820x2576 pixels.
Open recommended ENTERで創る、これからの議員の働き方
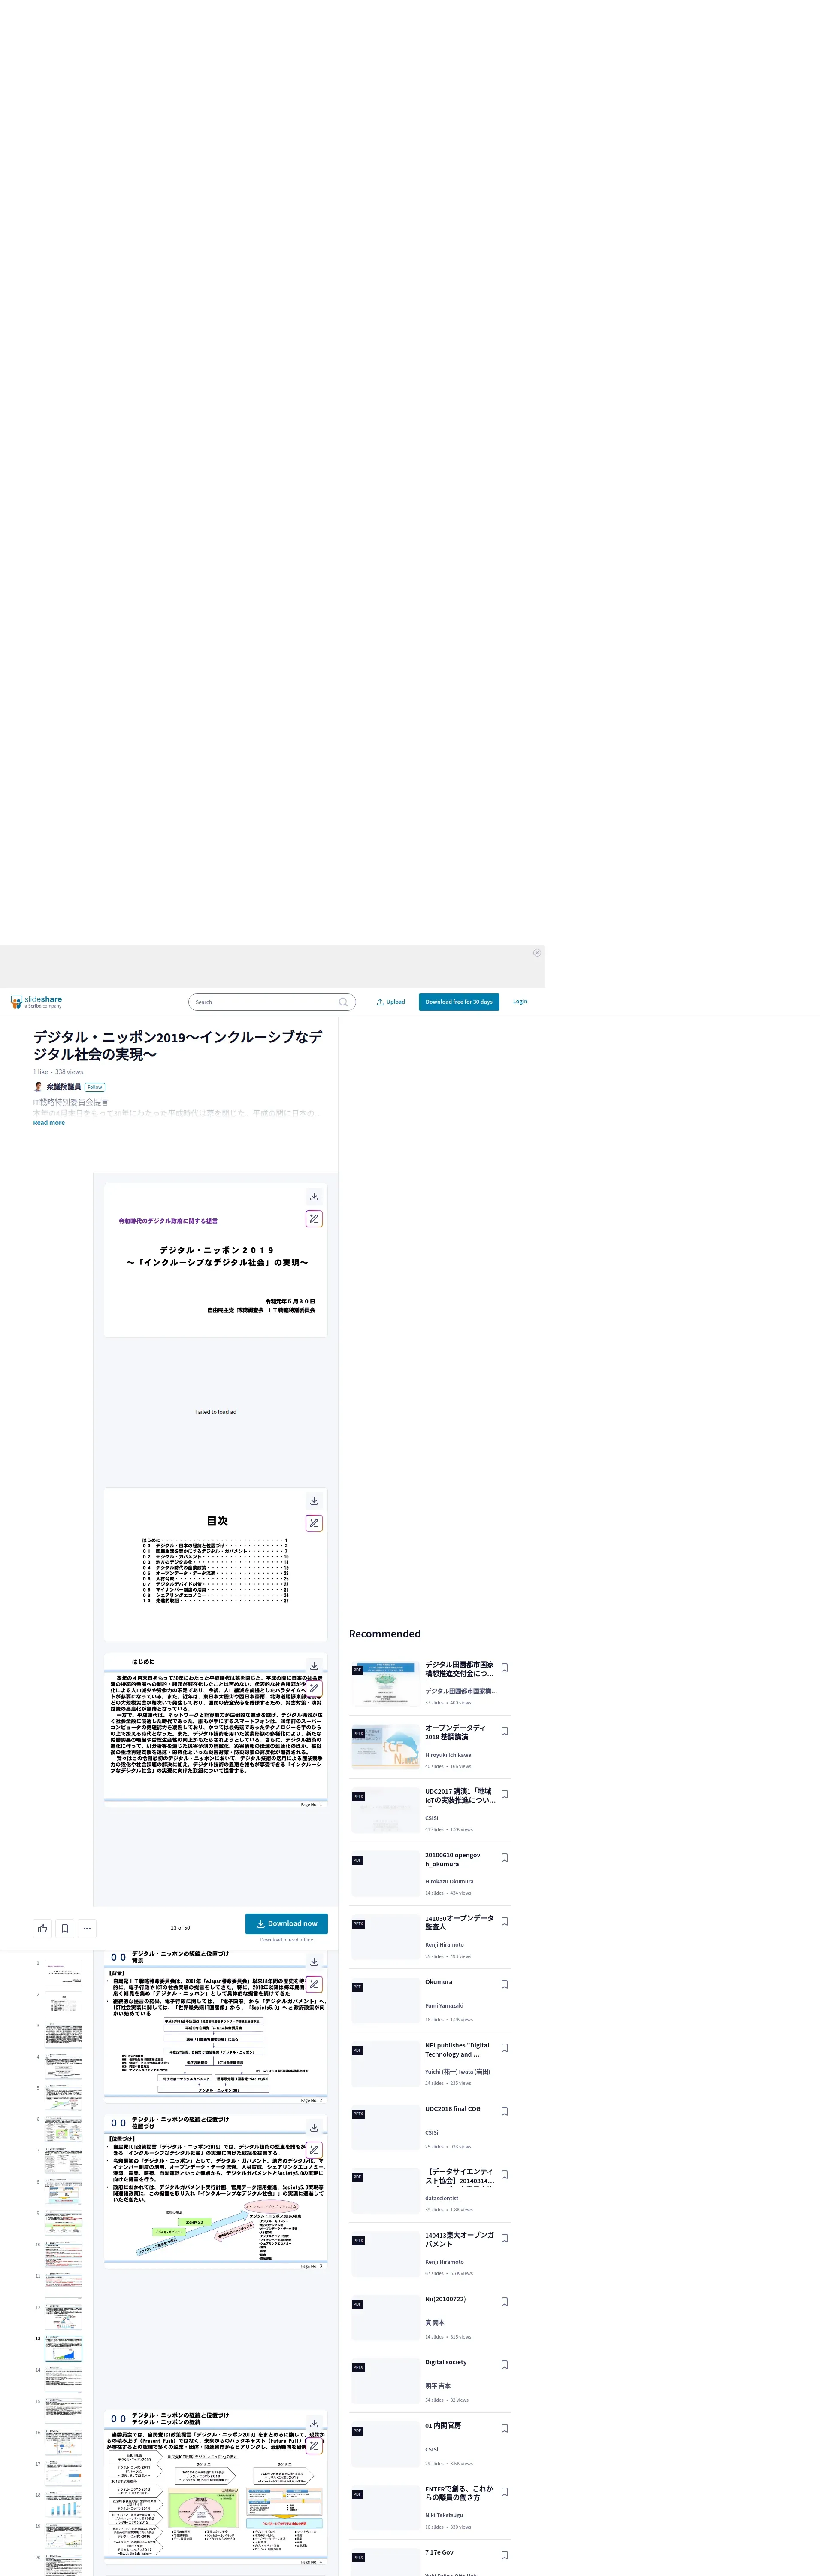(x=459, y=2493)
